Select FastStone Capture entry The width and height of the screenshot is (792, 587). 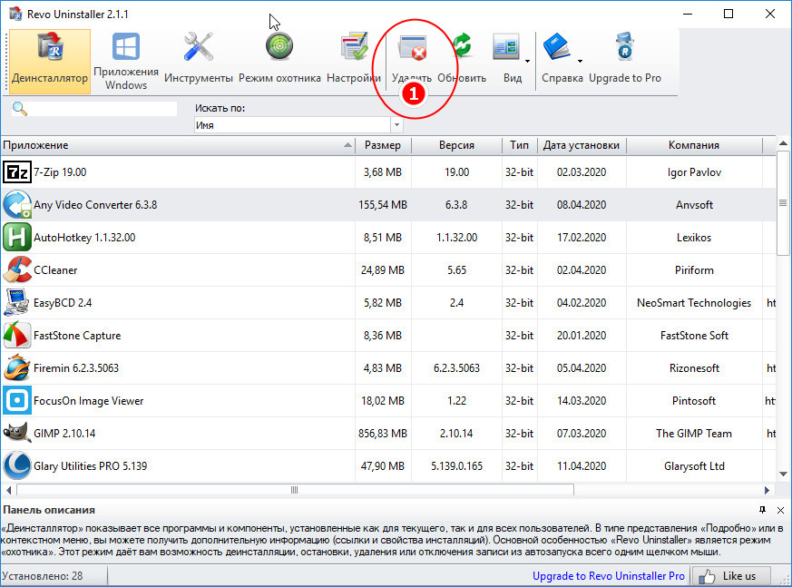(x=77, y=336)
